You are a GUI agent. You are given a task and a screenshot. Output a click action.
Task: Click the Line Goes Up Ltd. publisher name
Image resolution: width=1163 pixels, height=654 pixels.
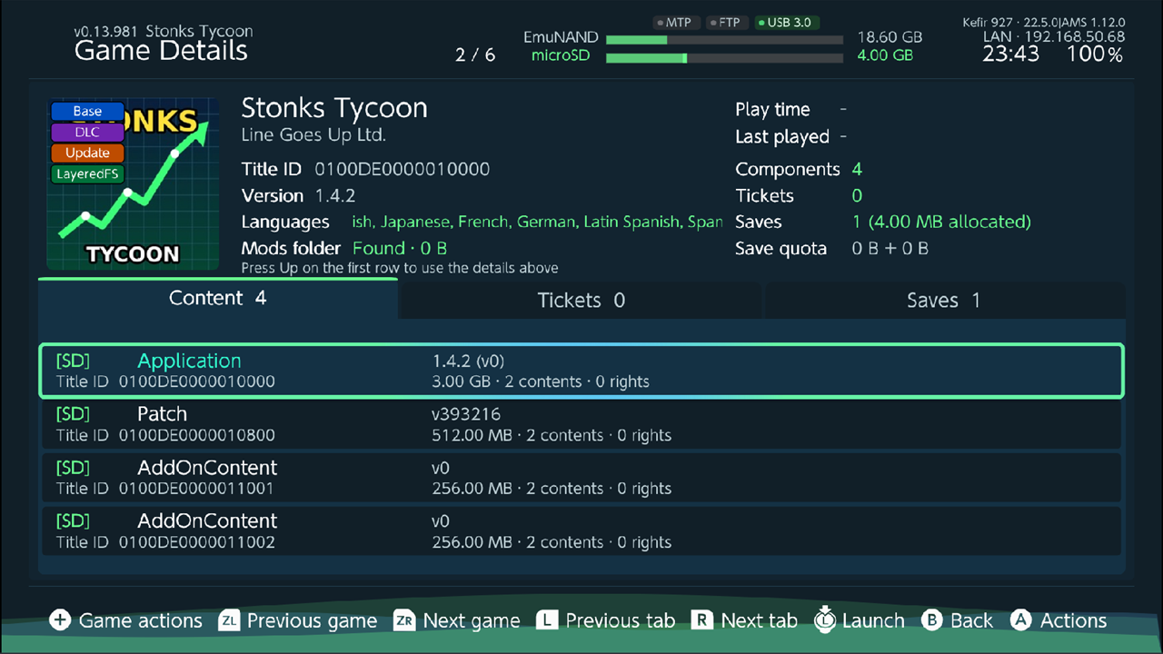pos(313,135)
